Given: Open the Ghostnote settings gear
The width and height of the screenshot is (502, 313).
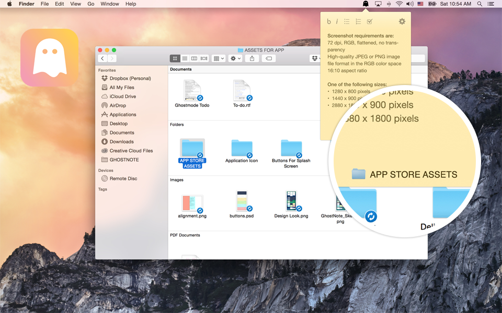Looking at the screenshot, I should 402,21.
